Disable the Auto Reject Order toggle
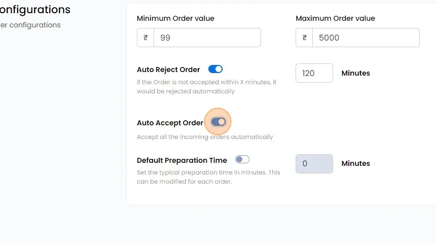 215,69
